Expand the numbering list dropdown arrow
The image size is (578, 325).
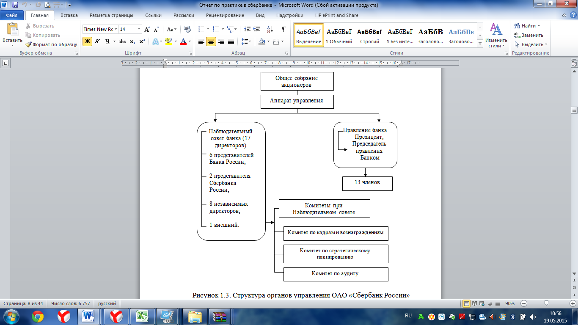click(223, 29)
